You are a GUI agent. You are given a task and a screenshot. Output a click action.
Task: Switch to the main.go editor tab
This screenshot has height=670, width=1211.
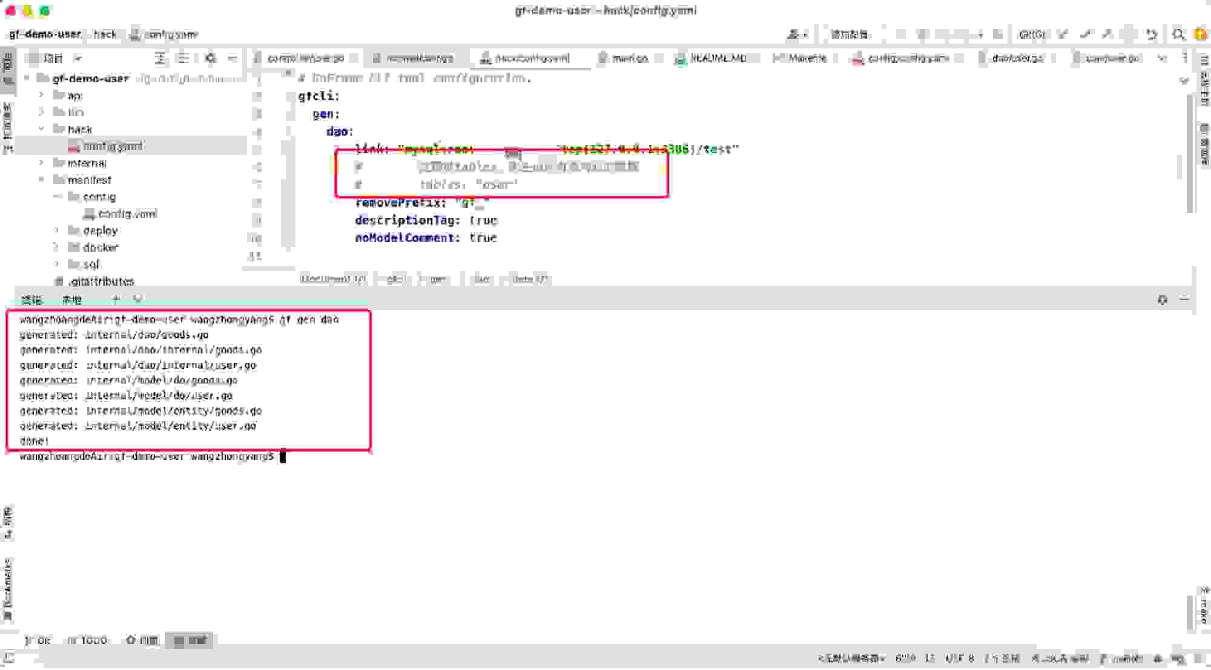point(630,58)
